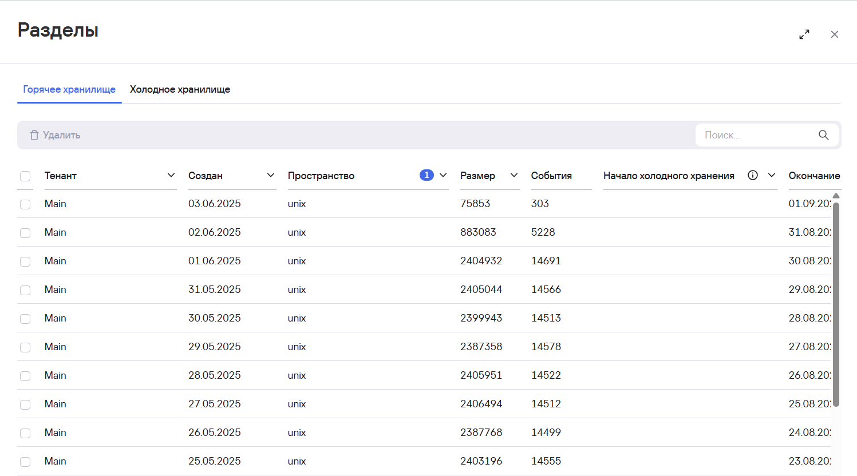The width and height of the screenshot is (857, 476).
Task: Switch to Горячее хранилище tab
Action: (69, 89)
